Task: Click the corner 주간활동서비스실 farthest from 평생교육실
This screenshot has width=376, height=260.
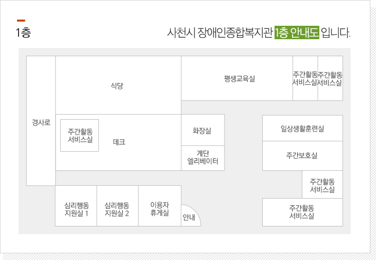Action: (330, 78)
